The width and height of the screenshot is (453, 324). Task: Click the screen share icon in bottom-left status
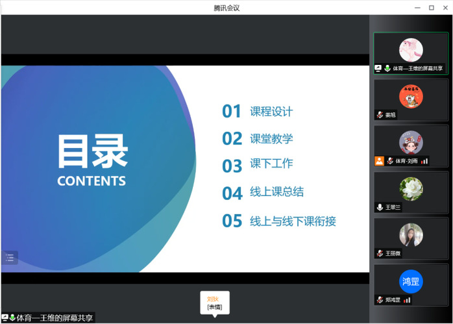5,318
